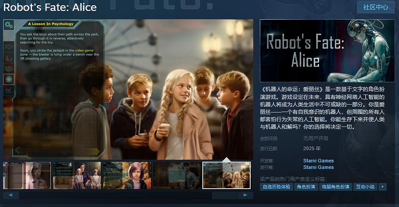Click the yellow forward chevrons in text panel
This screenshot has width=399, height=207.
93,151
